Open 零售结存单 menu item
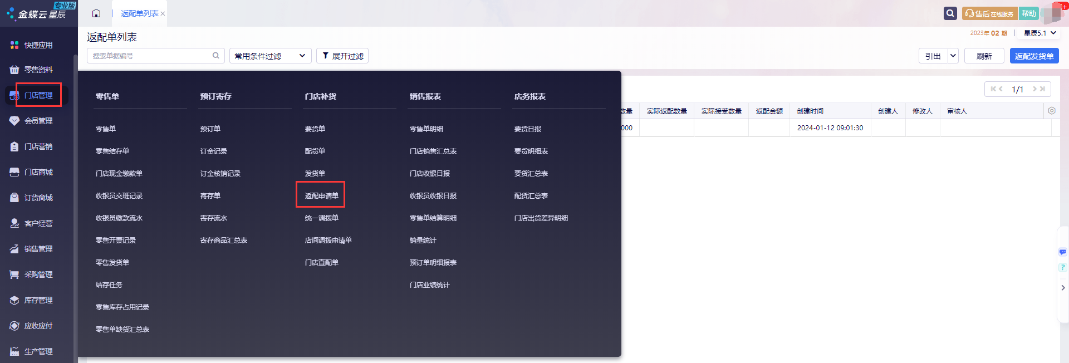Image resolution: width=1069 pixels, height=363 pixels. pos(112,151)
